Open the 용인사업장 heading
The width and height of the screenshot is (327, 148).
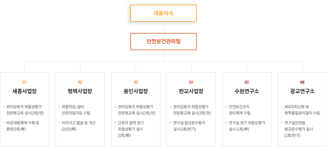[x=136, y=91]
